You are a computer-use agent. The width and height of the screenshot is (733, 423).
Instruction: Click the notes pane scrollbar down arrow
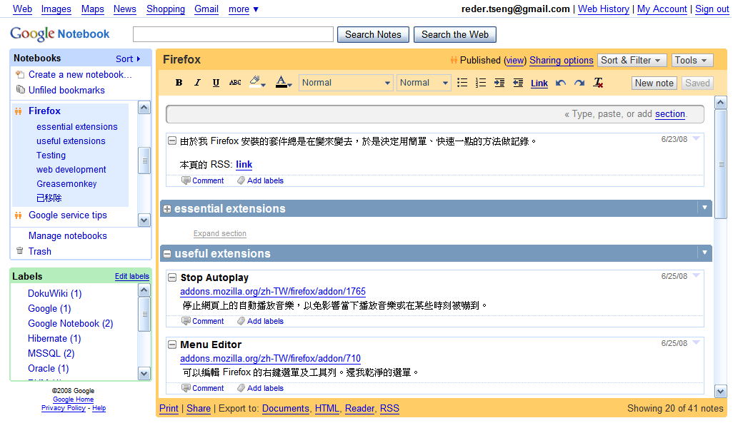pyautogui.click(x=720, y=391)
